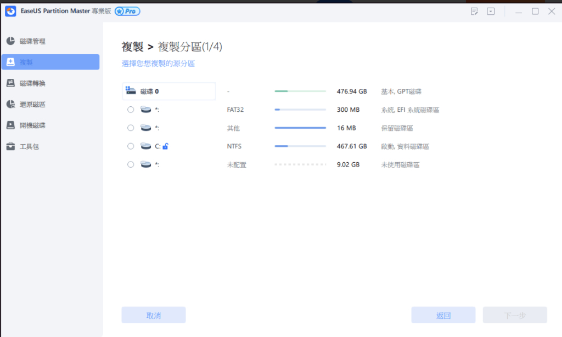This screenshot has height=337, width=562.
Task: Click the feedback note icon in title bar
Action: (474, 12)
